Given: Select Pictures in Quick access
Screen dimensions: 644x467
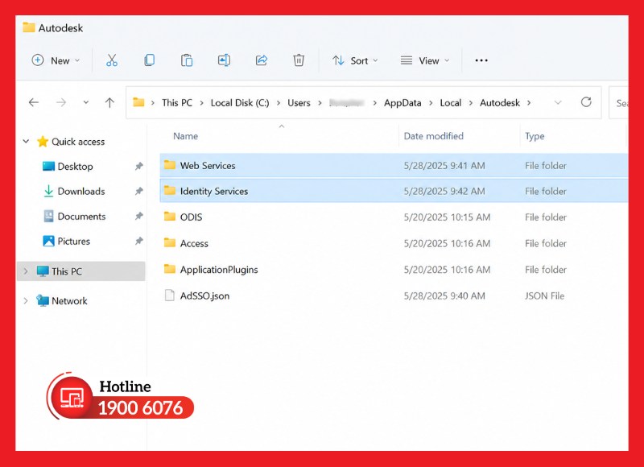Looking at the screenshot, I should pyautogui.click(x=73, y=241).
